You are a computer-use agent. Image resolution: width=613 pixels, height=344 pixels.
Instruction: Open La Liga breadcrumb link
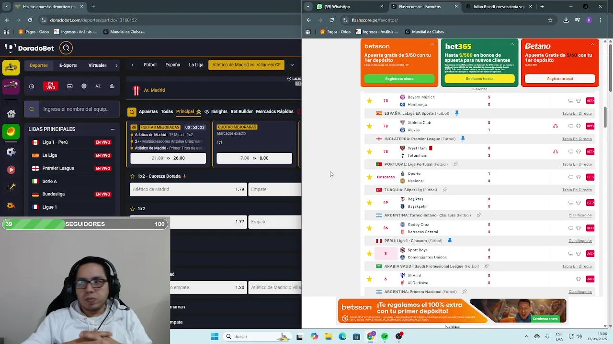tap(196, 65)
